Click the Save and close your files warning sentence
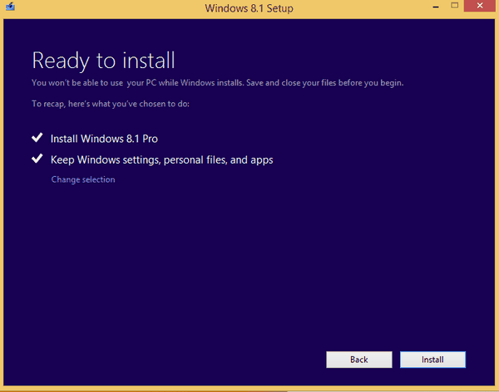Screen dimensions: 499x392 325,83
